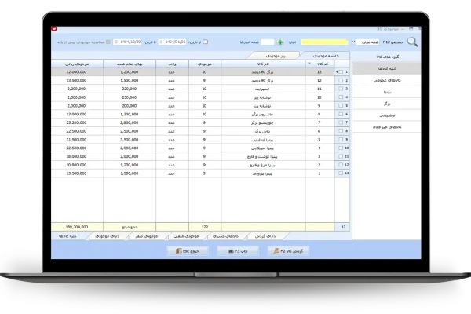471x314 pixels.
Task: Select the checkbox of the اسپرایت row
Action: click(x=341, y=89)
